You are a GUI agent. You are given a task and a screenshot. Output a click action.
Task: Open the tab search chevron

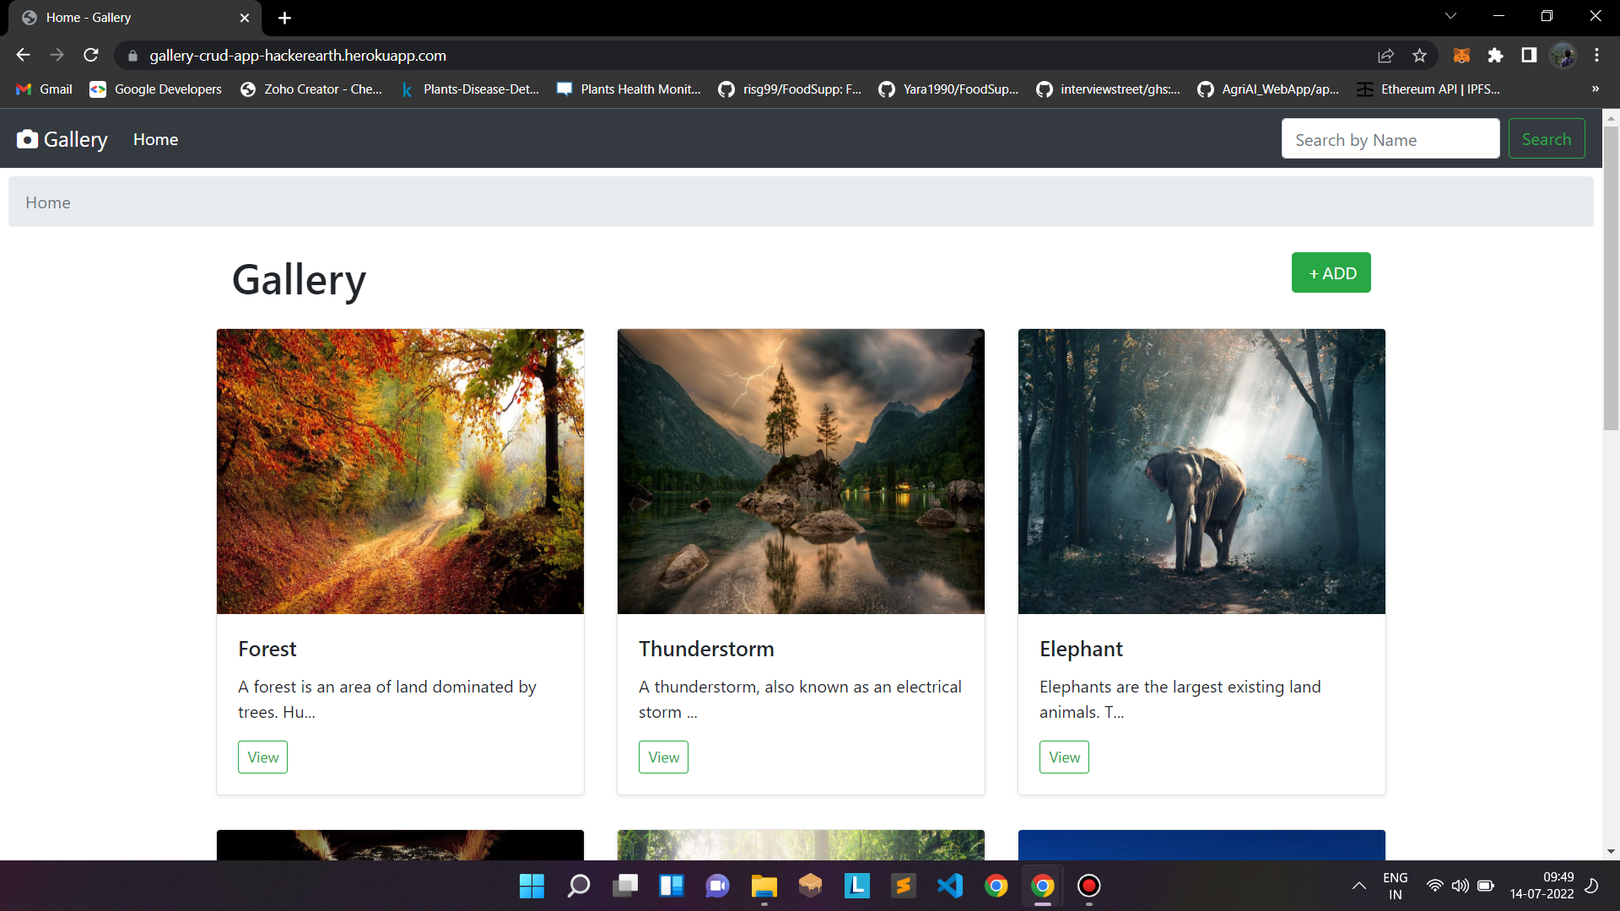pyautogui.click(x=1450, y=15)
